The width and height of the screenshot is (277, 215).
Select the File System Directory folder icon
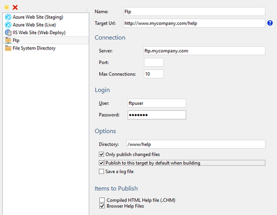[8, 48]
